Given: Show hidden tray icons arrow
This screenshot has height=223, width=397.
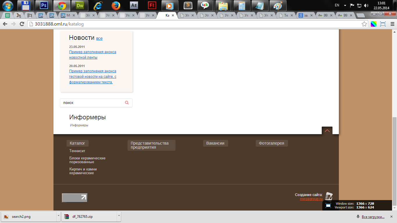Looking at the screenshot, I should point(345,6).
